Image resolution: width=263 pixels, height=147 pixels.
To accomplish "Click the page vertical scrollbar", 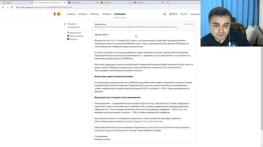I will coord(262,88).
